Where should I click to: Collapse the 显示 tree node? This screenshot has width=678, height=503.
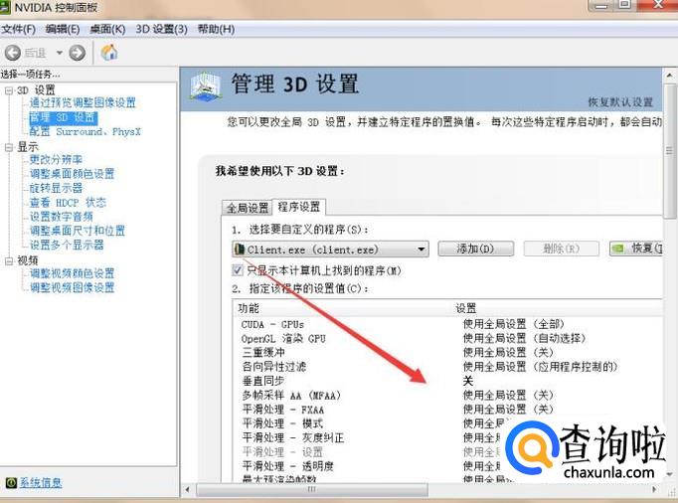click(x=9, y=147)
